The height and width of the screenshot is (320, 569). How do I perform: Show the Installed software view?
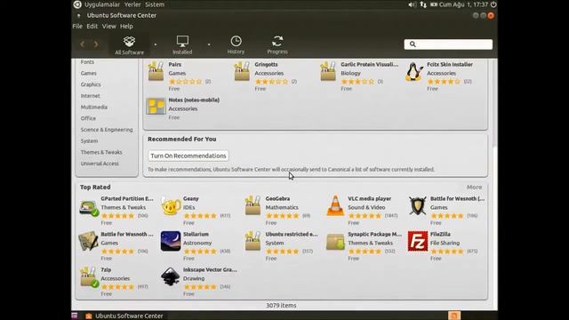[x=182, y=45]
